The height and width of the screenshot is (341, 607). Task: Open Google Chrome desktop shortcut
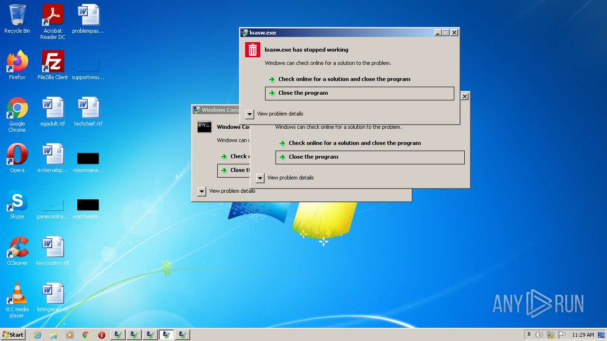[x=17, y=115]
